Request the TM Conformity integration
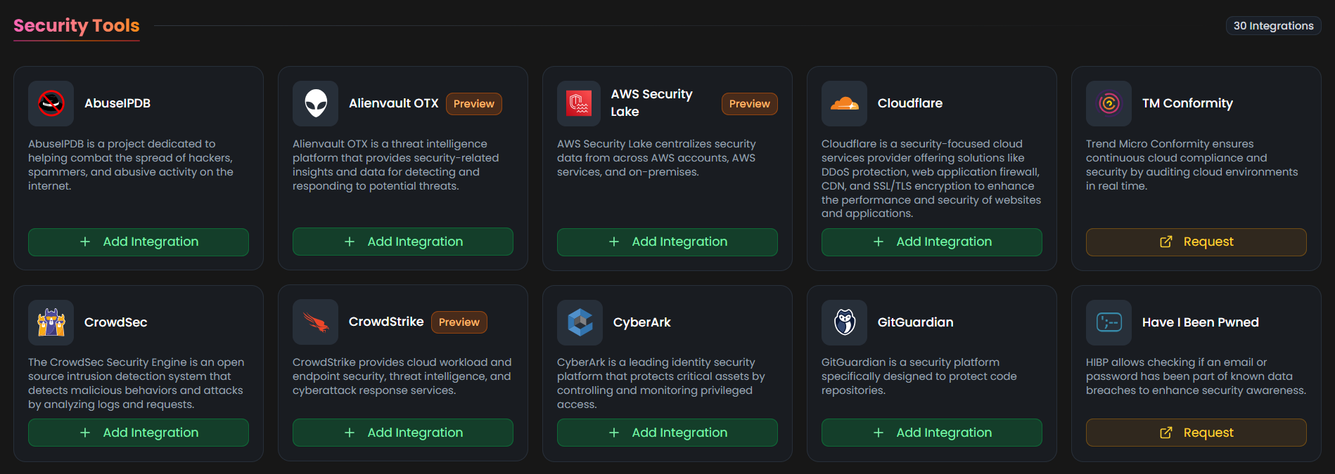Screen dimensions: 1335x474 point(1196,242)
